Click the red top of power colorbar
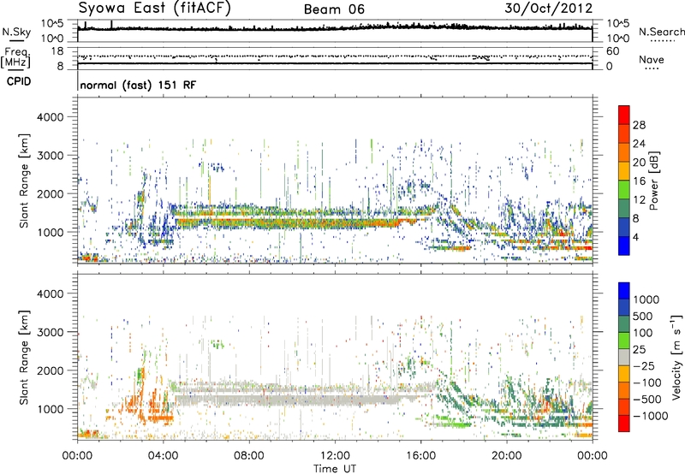 [x=624, y=115]
